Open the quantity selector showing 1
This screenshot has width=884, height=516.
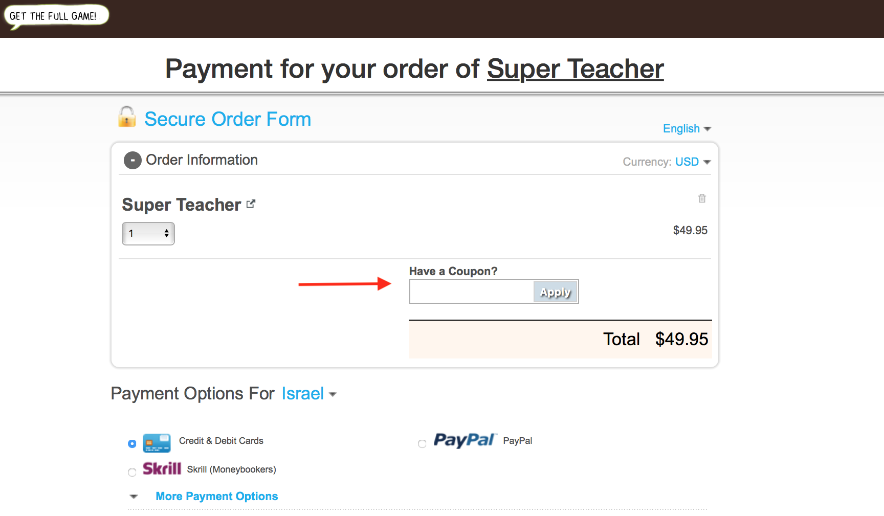(x=148, y=234)
